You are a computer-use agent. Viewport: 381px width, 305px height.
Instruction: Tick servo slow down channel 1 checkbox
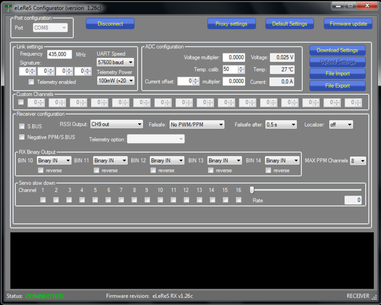click(x=43, y=200)
